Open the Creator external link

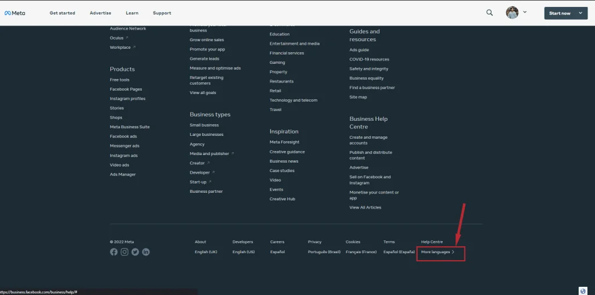pyautogui.click(x=200, y=163)
